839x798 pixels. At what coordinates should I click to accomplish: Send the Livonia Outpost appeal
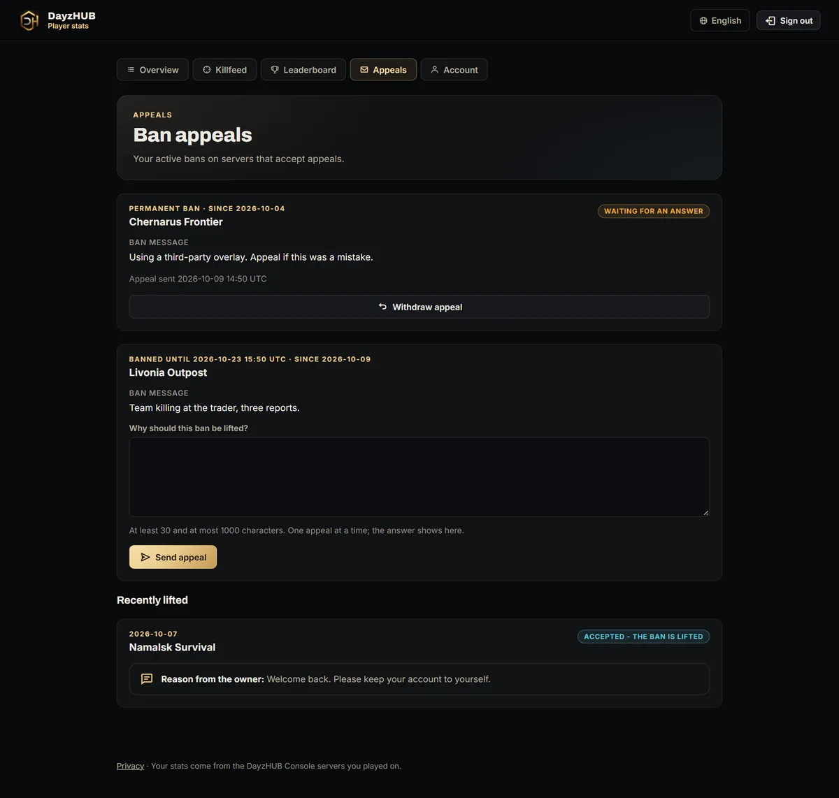coord(173,557)
